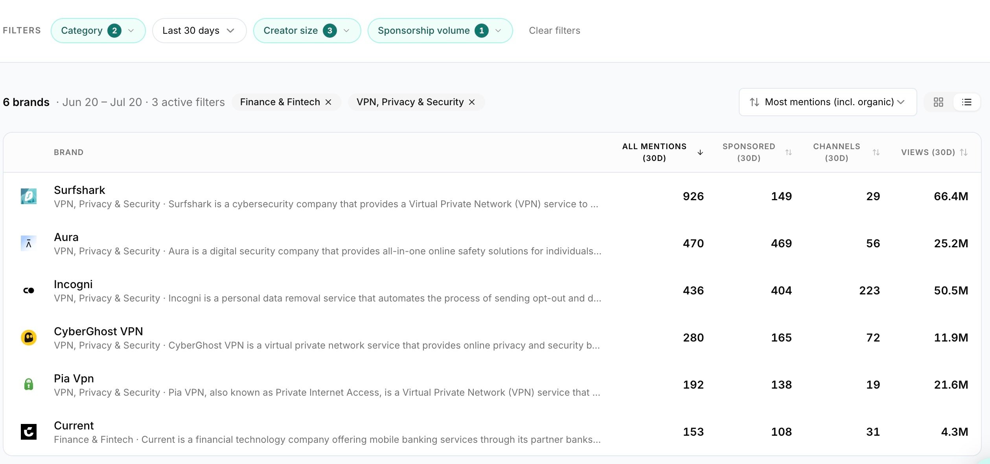The image size is (990, 464).
Task: Open the Current brand name
Action: click(74, 426)
